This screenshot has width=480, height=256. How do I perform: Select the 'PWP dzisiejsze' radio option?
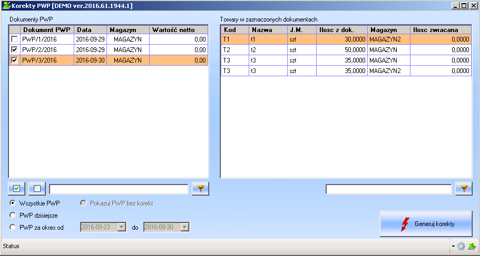pyautogui.click(x=13, y=215)
